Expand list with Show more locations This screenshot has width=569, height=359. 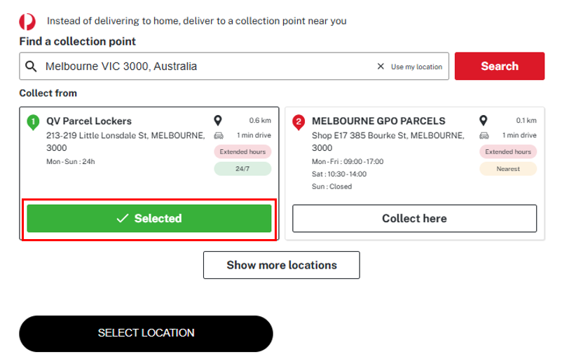click(x=281, y=265)
